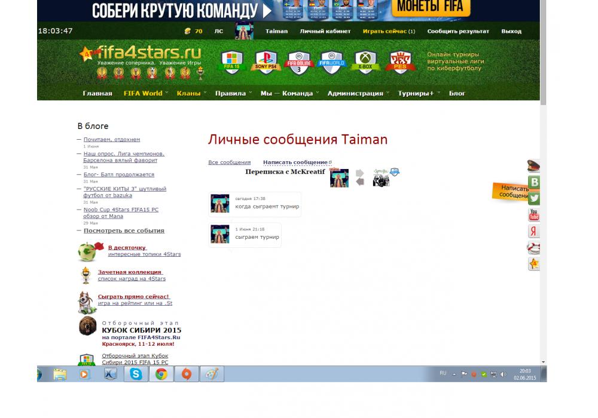This screenshot has height=418, width=598.
Task: Click the trophy award collection icon
Action: click(86, 276)
